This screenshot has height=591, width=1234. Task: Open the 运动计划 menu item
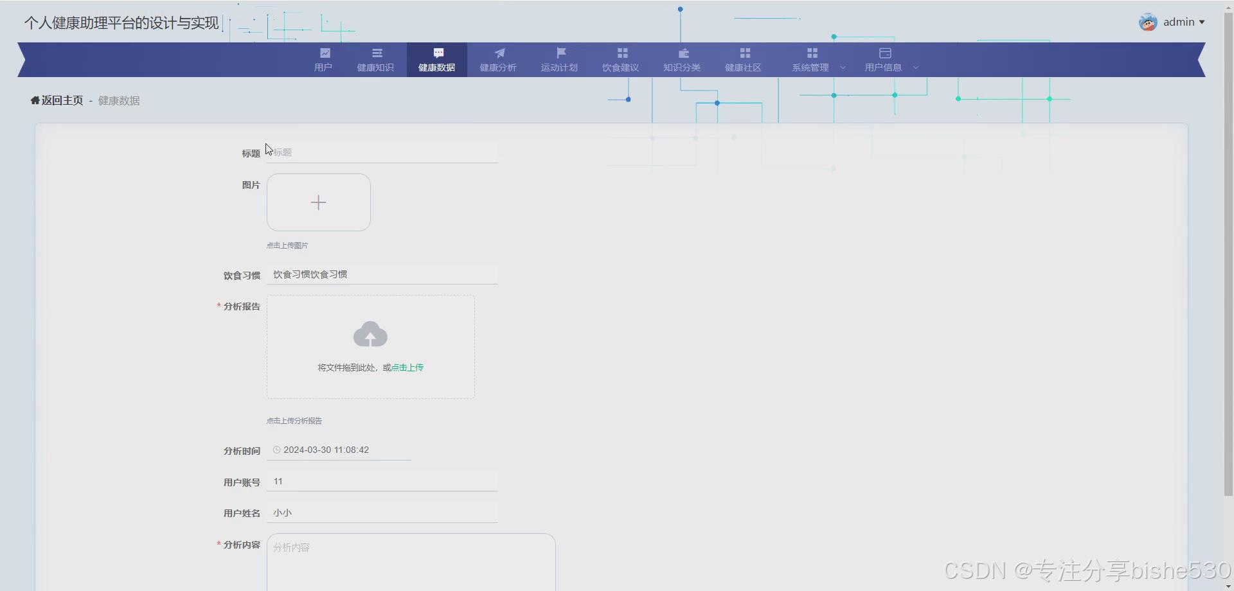pos(559,60)
